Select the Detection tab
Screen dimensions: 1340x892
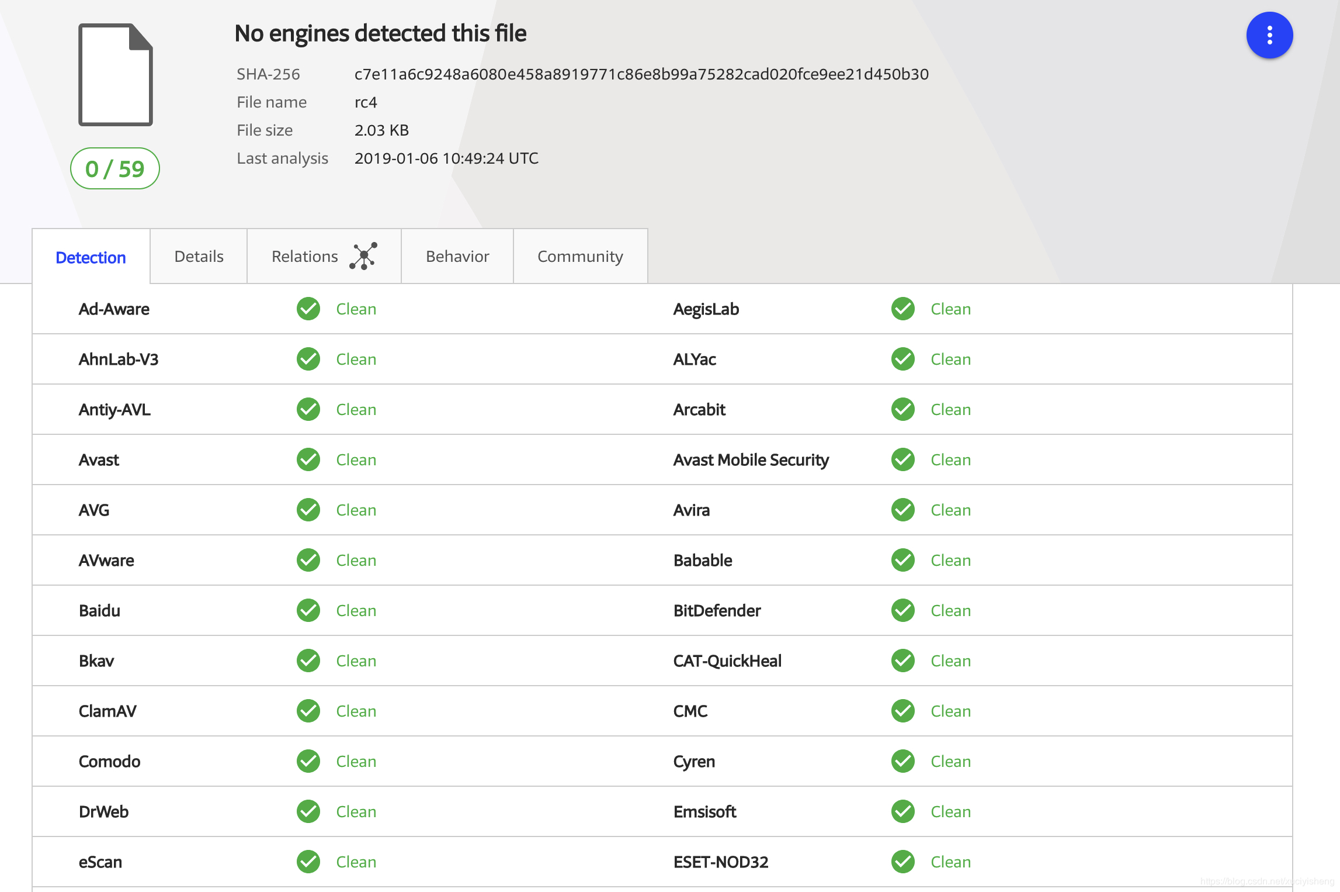pyautogui.click(x=91, y=258)
